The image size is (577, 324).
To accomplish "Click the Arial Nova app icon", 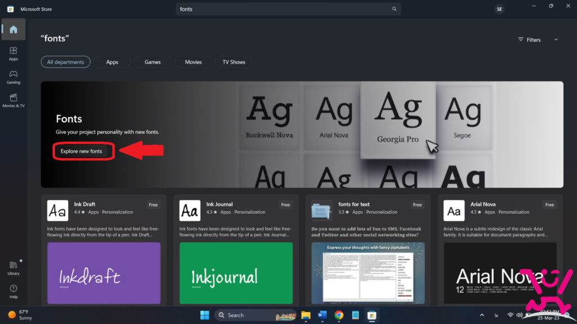I will coord(454,210).
